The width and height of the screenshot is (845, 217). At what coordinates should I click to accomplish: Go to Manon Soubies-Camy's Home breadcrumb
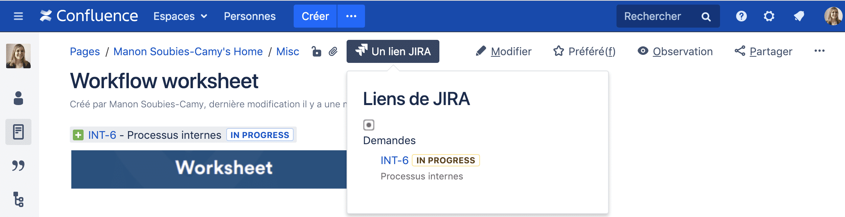coord(188,51)
